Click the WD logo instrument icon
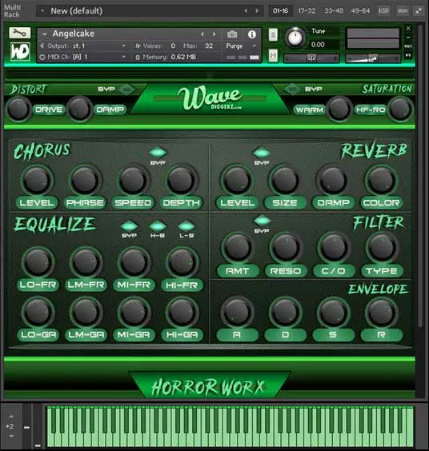429x451 pixels. point(20,52)
